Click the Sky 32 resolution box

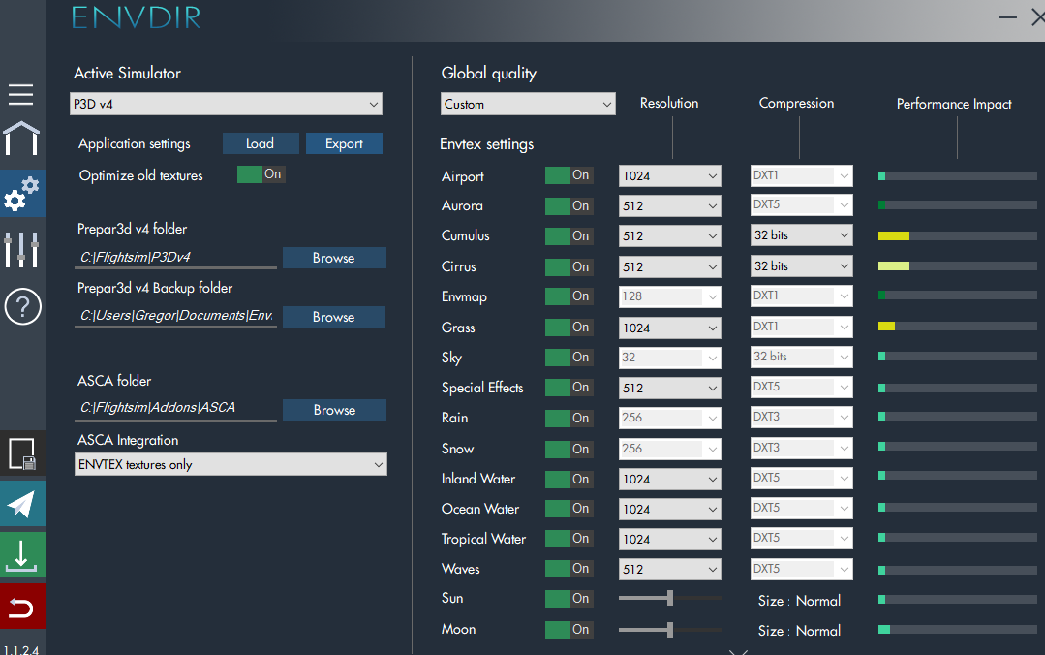tap(670, 358)
